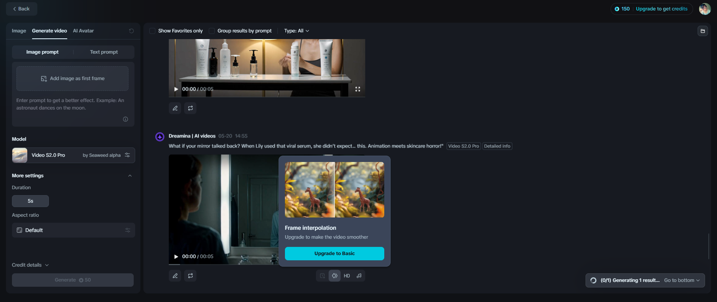Screen dimensions: 717x302
Task: Collapse the More settings section
Action: [x=130, y=176]
